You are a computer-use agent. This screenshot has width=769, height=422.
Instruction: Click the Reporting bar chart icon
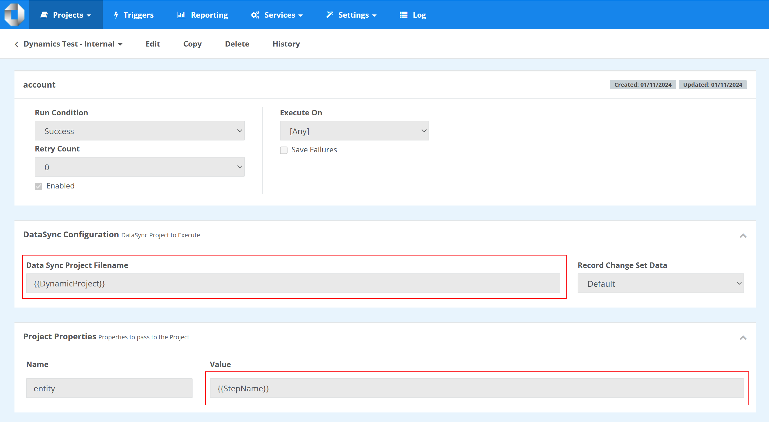coord(181,15)
